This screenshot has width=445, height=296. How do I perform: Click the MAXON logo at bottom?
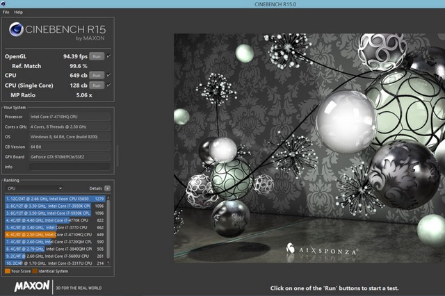[x=32, y=286]
